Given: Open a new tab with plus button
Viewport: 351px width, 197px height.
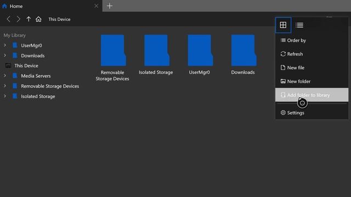Looking at the screenshot, I should [110, 6].
